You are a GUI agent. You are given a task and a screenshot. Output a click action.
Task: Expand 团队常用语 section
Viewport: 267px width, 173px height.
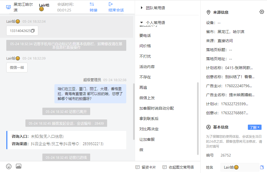pyautogui.click(x=142, y=8)
